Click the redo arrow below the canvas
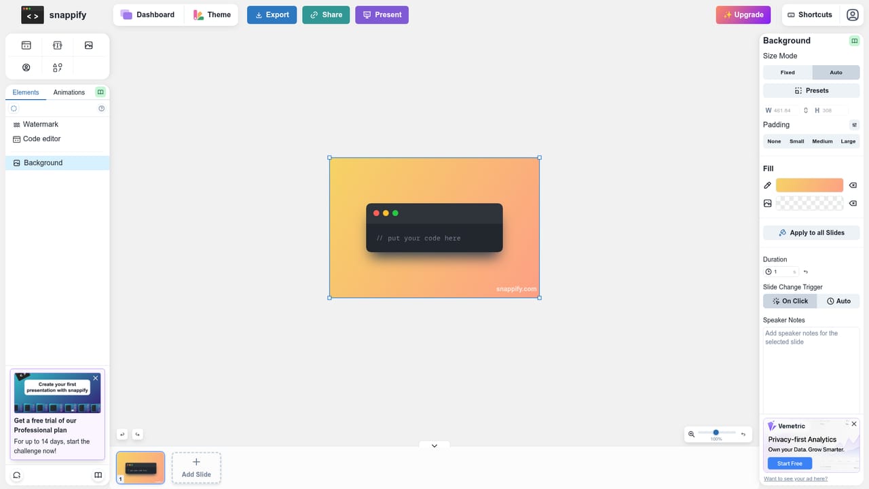The image size is (869, 489). (x=138, y=435)
